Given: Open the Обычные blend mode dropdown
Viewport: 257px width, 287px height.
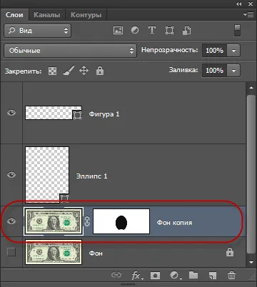Looking at the screenshot, I should 71,51.
